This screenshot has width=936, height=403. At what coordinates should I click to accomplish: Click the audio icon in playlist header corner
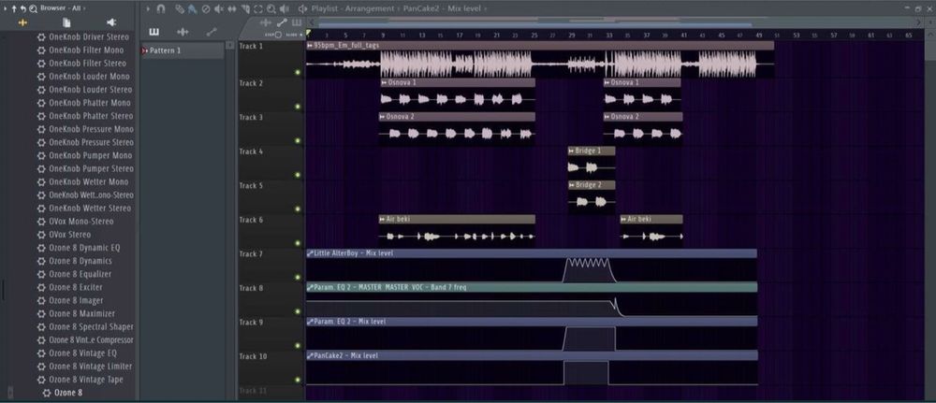click(266, 22)
